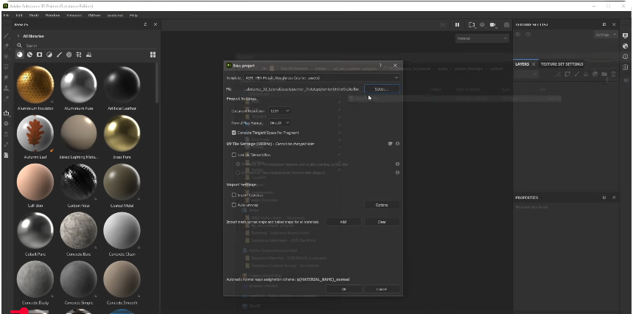
Task: Toggle Compute Tangent Space Per Fragment checkbox
Action: (x=234, y=133)
